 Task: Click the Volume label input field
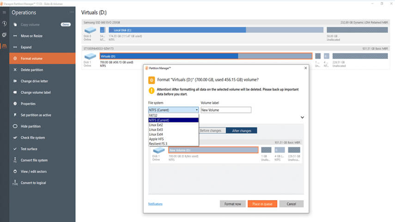226,110
